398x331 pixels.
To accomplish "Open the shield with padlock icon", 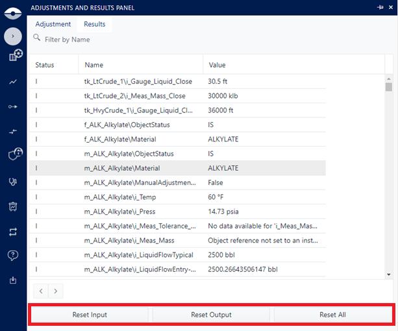I will (14, 154).
